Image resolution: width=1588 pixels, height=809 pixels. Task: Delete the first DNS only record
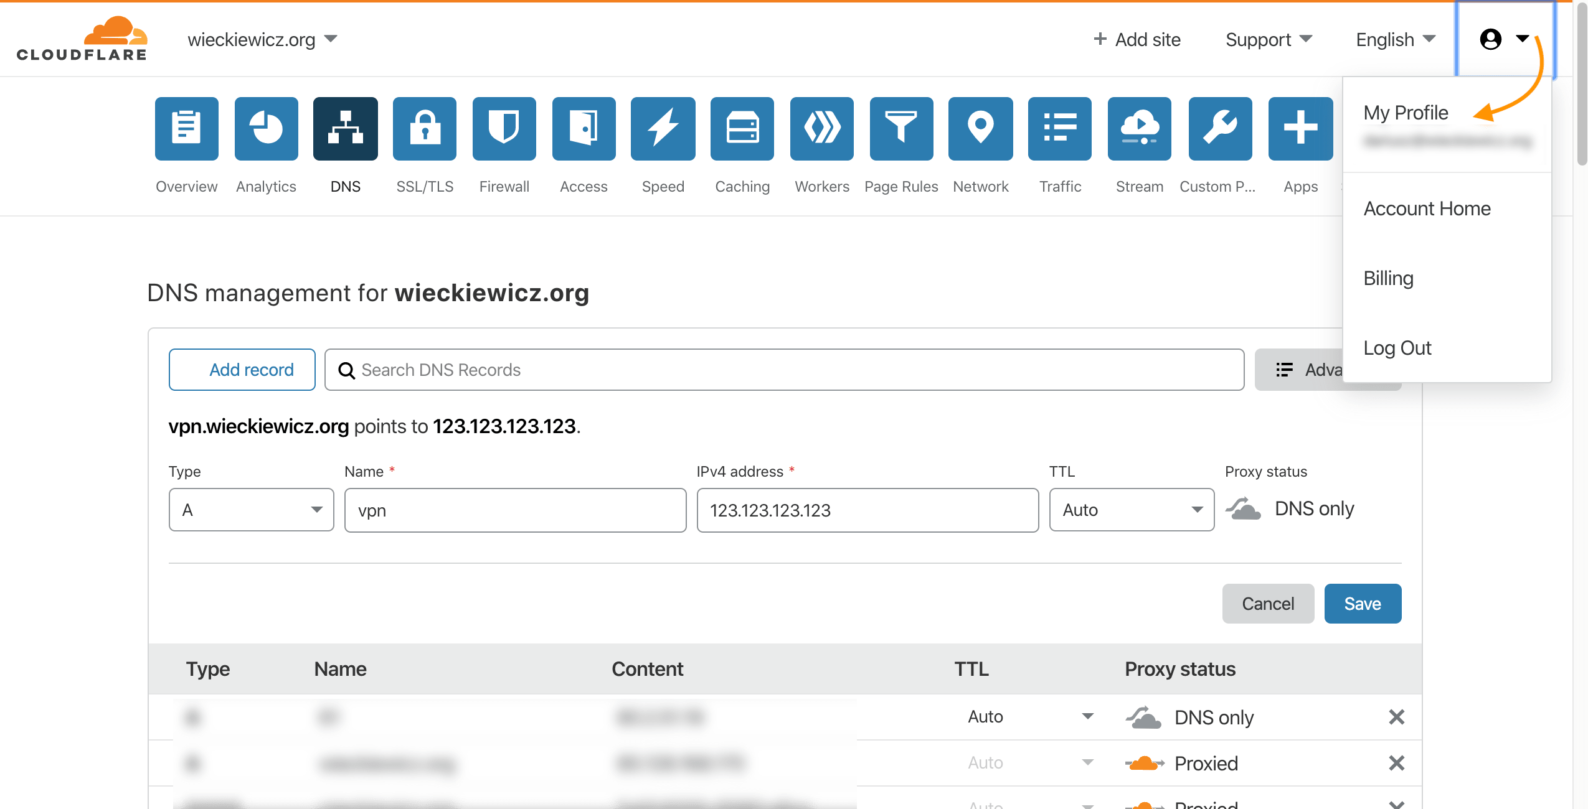1396,717
